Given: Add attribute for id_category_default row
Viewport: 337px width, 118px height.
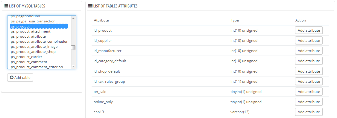Looking at the screenshot, I should pos(309,61).
